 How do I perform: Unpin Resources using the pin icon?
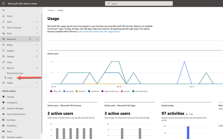click(x=30, y=39)
